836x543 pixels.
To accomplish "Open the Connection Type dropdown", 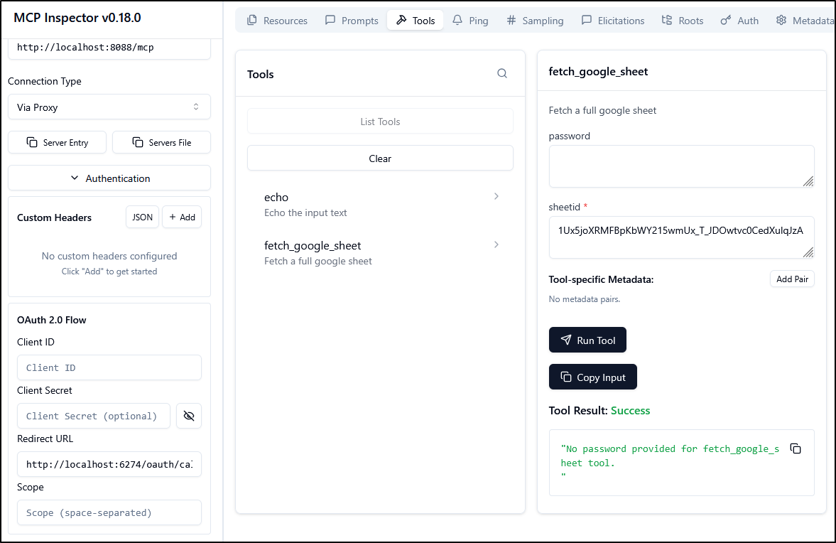I will click(109, 107).
